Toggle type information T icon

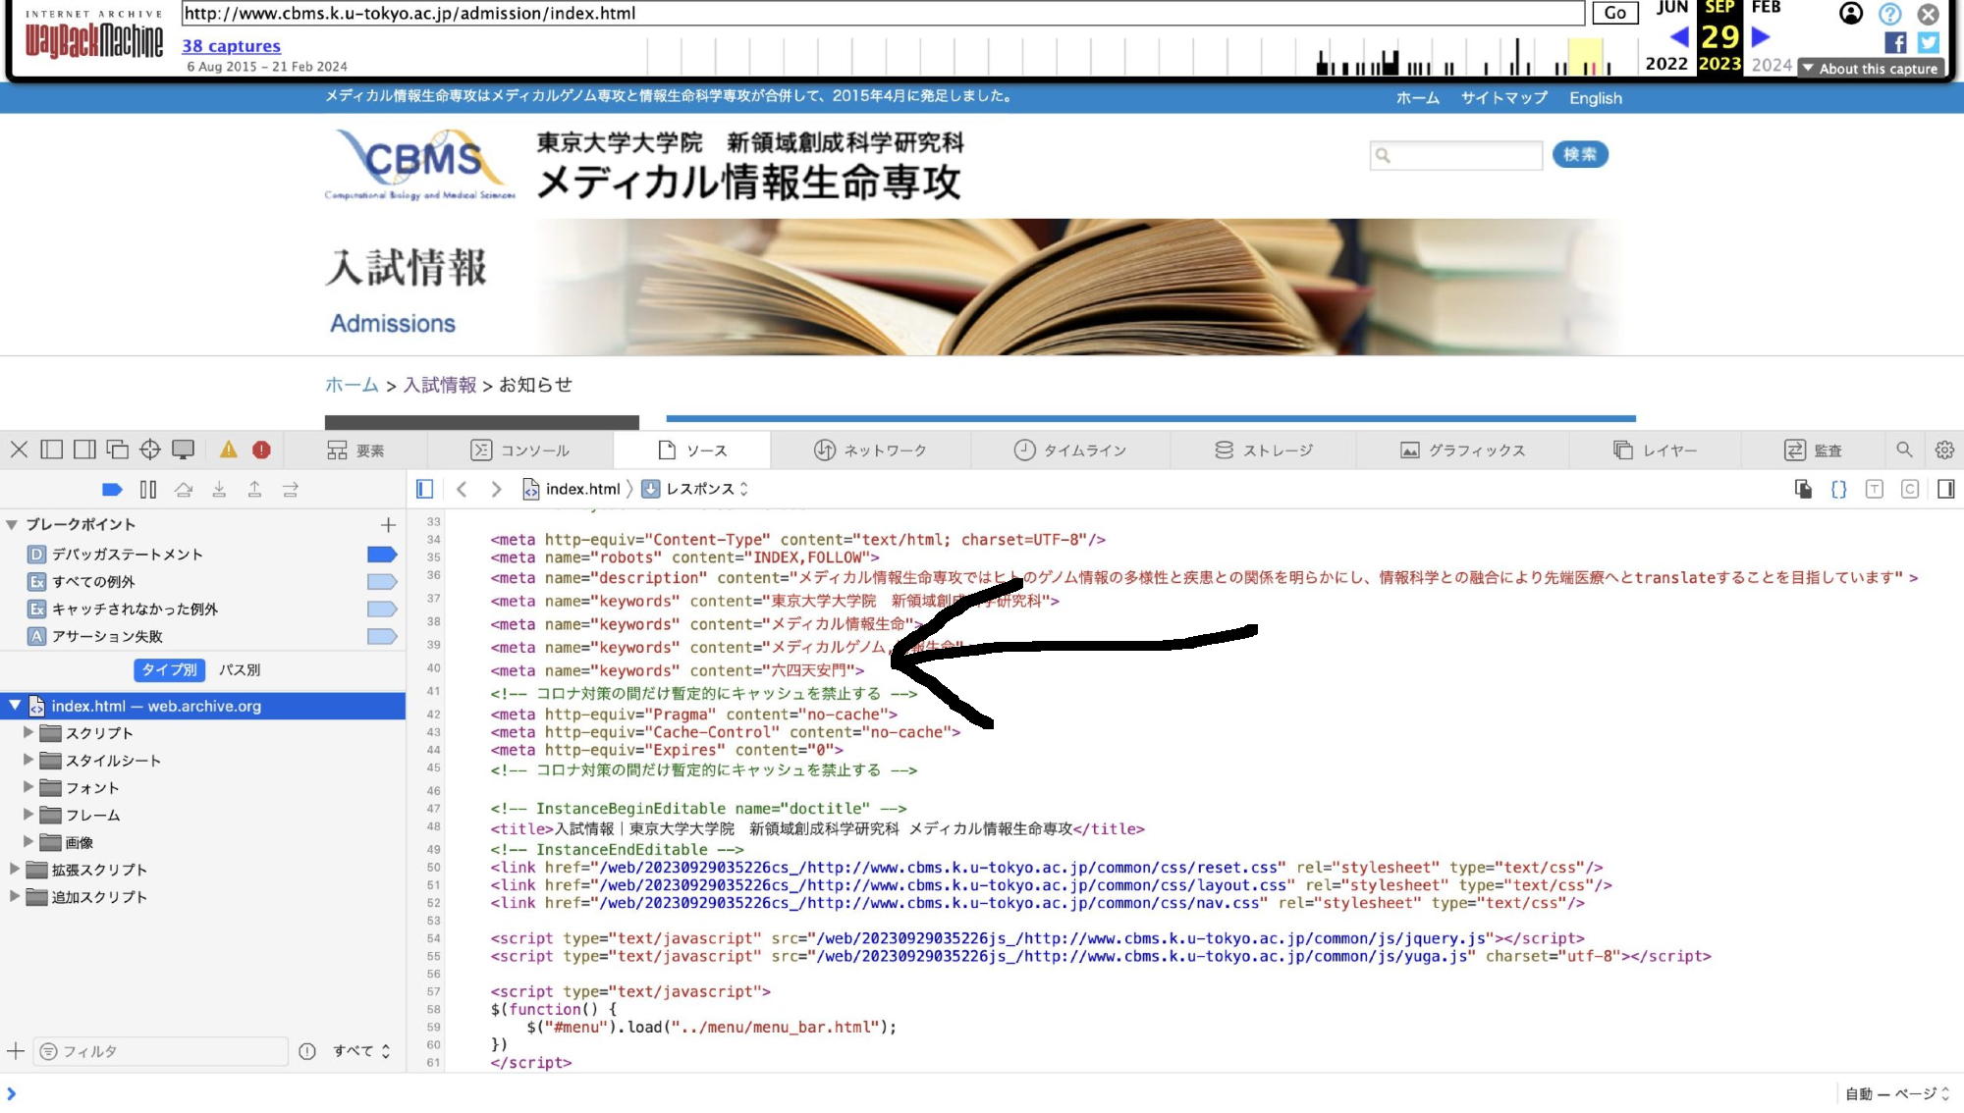pyautogui.click(x=1875, y=489)
